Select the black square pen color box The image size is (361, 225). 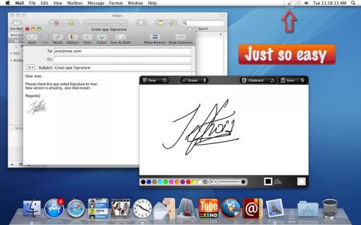pos(268,182)
